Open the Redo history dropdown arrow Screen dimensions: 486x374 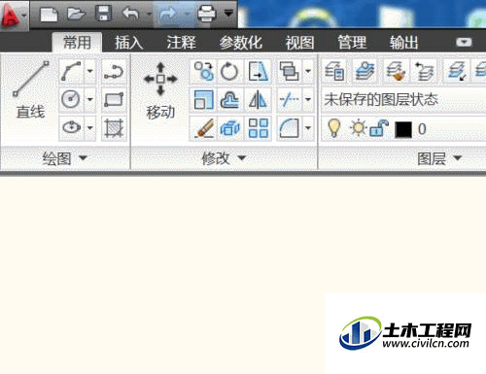pyautogui.click(x=187, y=15)
